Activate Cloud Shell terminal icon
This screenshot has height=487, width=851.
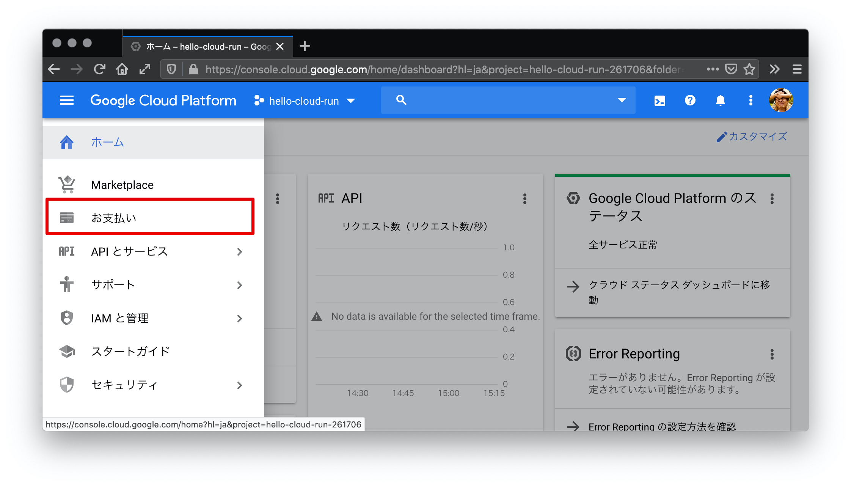coord(660,101)
